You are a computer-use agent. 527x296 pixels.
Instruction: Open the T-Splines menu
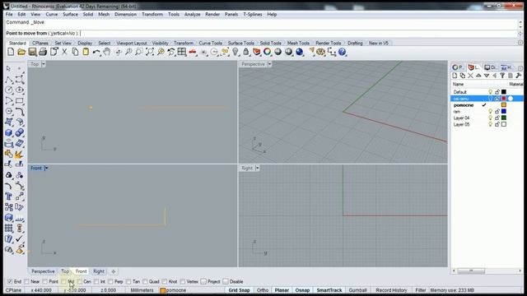253,15
